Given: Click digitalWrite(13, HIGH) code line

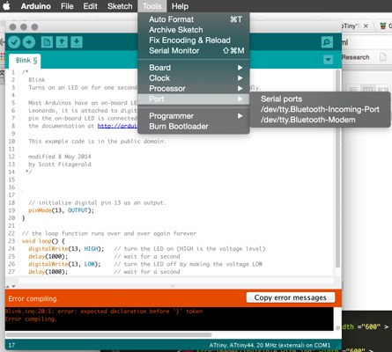Looking at the screenshot, I should 66,249.
